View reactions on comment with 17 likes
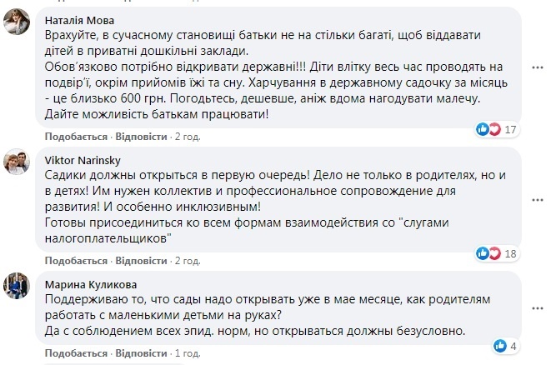The width and height of the screenshot is (556, 365). click(x=498, y=129)
